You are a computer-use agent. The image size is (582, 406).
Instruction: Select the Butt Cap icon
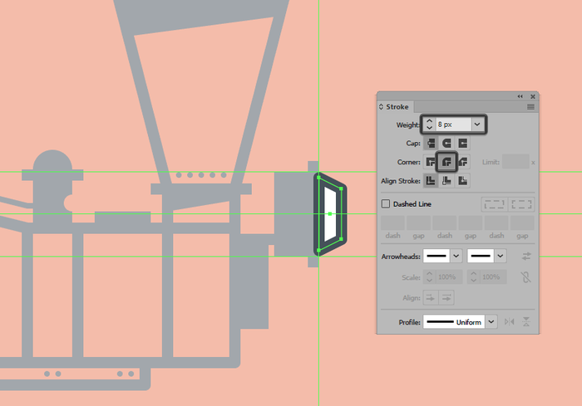click(x=431, y=143)
